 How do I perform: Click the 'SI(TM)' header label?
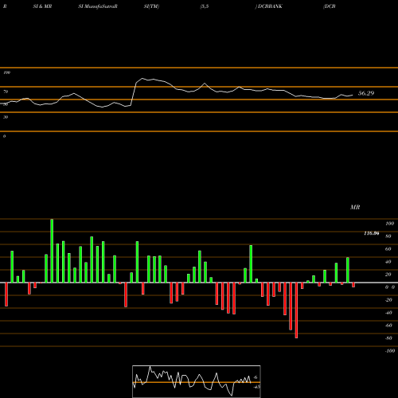(151, 6)
